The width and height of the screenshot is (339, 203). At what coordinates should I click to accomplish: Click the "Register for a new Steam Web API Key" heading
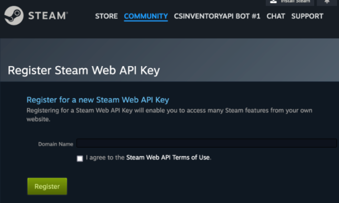(98, 100)
